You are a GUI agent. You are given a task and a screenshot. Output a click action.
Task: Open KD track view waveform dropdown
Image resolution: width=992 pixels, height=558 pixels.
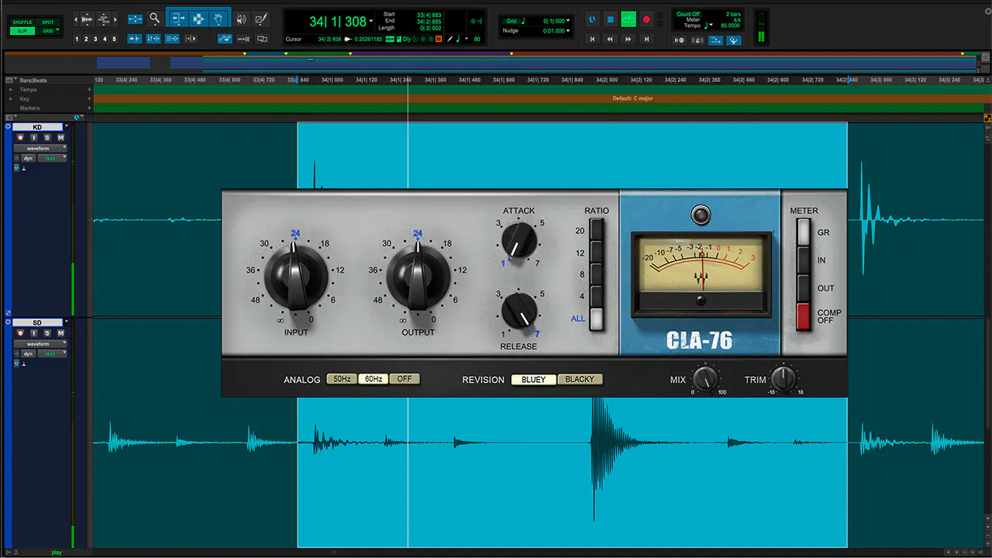click(x=40, y=147)
